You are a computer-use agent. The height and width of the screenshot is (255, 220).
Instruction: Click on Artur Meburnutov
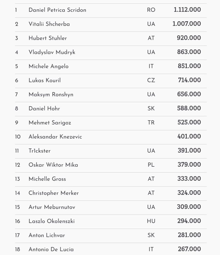pyautogui.click(x=52, y=207)
